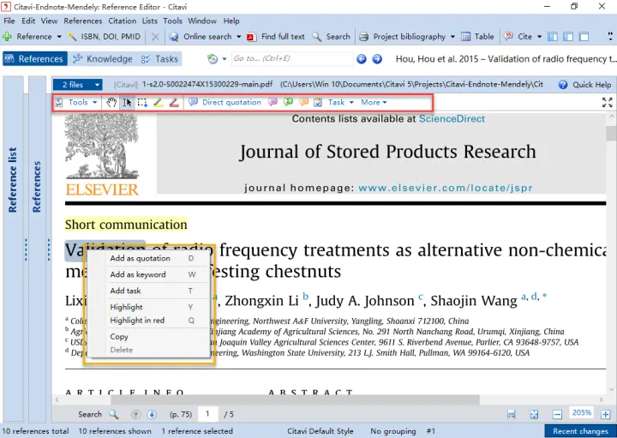Click Find full text button
Screen dimensions: 617x438
coord(276,37)
